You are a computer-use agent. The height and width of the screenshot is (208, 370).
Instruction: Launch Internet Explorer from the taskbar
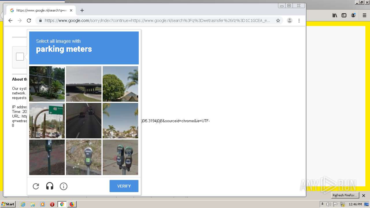coord(23,204)
